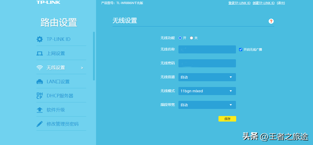Screen dimensions: 313x145
Task: Expand the 无线设置 menu chevron
Action: point(82,68)
